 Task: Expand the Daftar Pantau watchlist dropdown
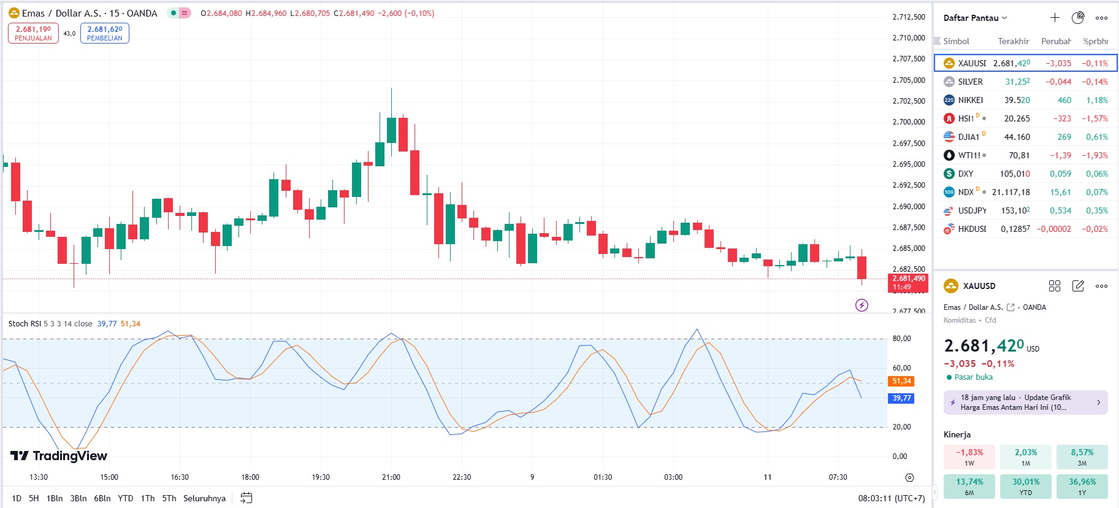click(x=975, y=18)
